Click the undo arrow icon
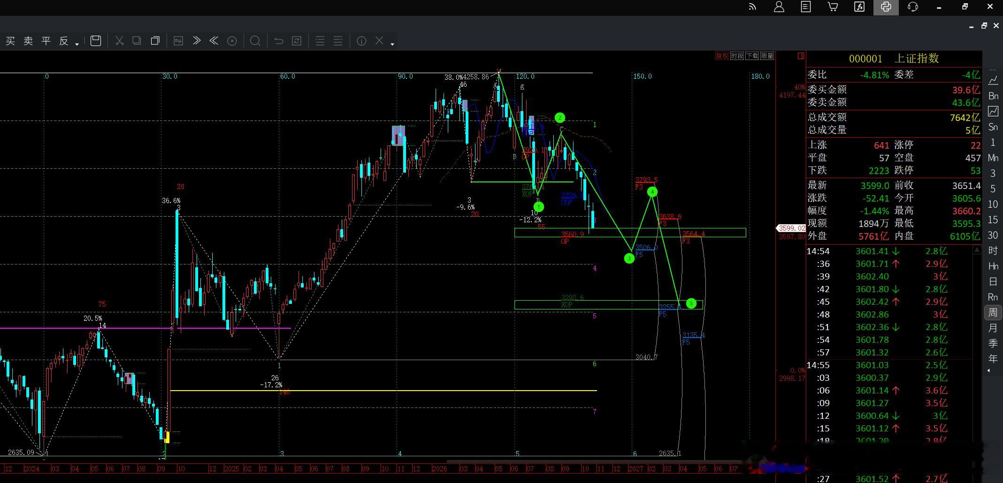Viewport: 1003px width, 483px height. point(279,41)
